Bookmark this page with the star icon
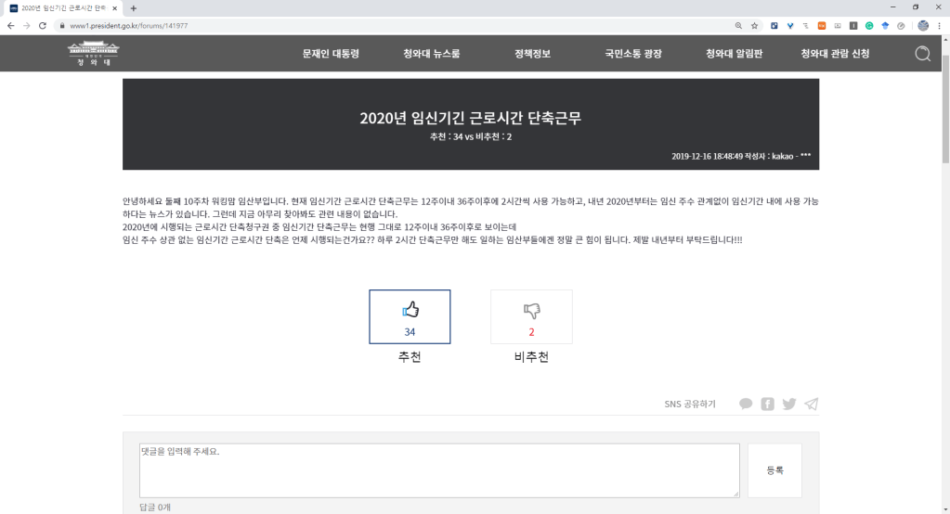Viewport: 950px width, 514px height. click(754, 26)
